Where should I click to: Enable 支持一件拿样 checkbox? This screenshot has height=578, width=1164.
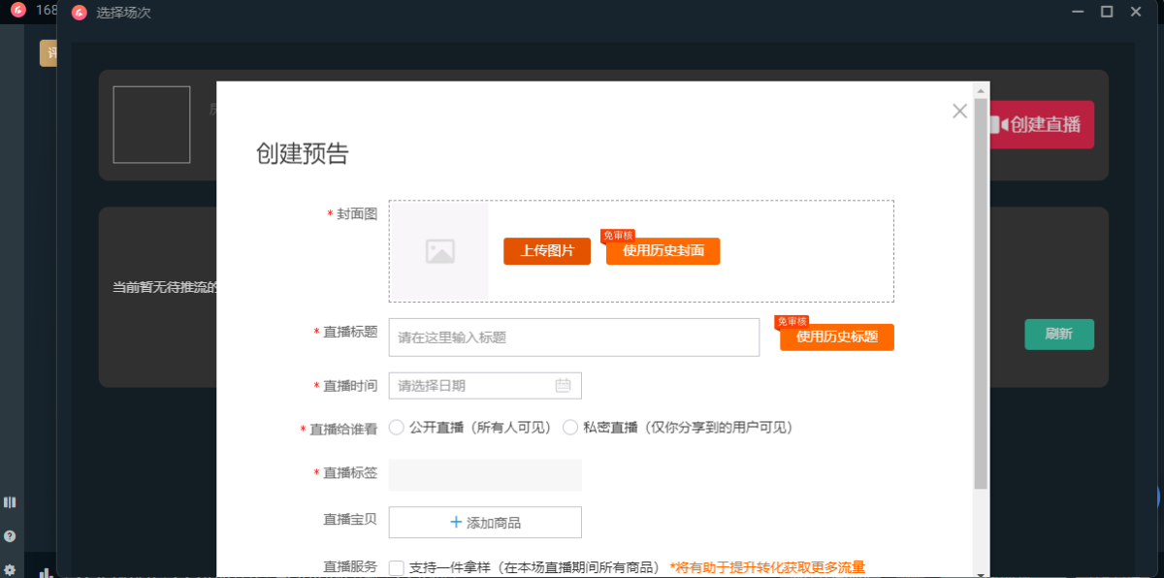tap(397, 568)
